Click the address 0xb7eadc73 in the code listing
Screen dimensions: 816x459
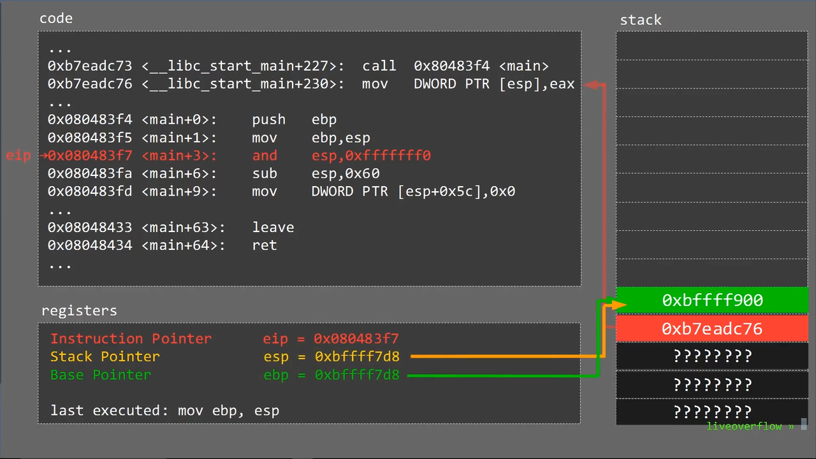(90, 66)
